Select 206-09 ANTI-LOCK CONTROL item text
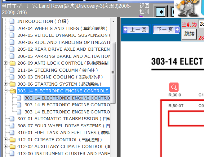204x157 pixels. [63, 63]
